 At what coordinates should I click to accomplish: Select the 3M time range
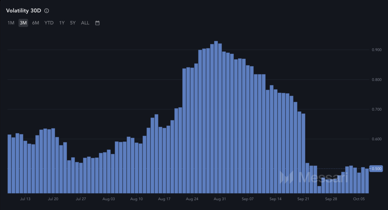pyautogui.click(x=23, y=23)
